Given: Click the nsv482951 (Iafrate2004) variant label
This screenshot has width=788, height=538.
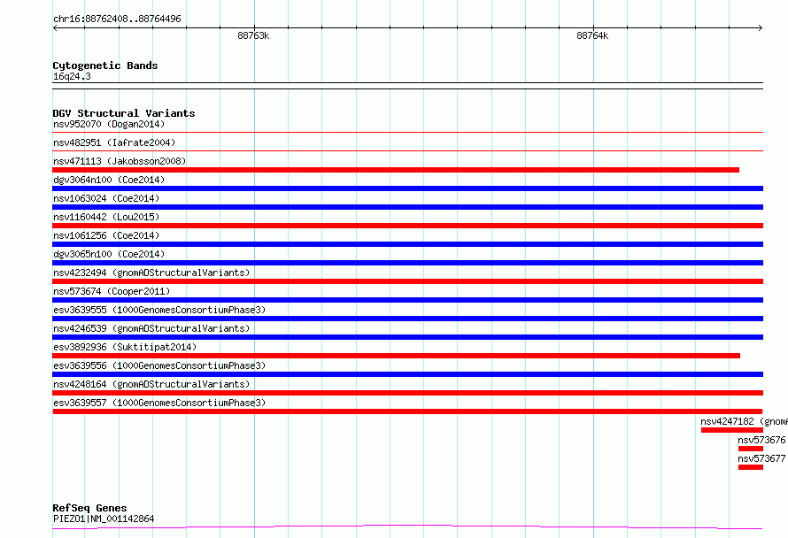Looking at the screenshot, I should click(114, 142).
